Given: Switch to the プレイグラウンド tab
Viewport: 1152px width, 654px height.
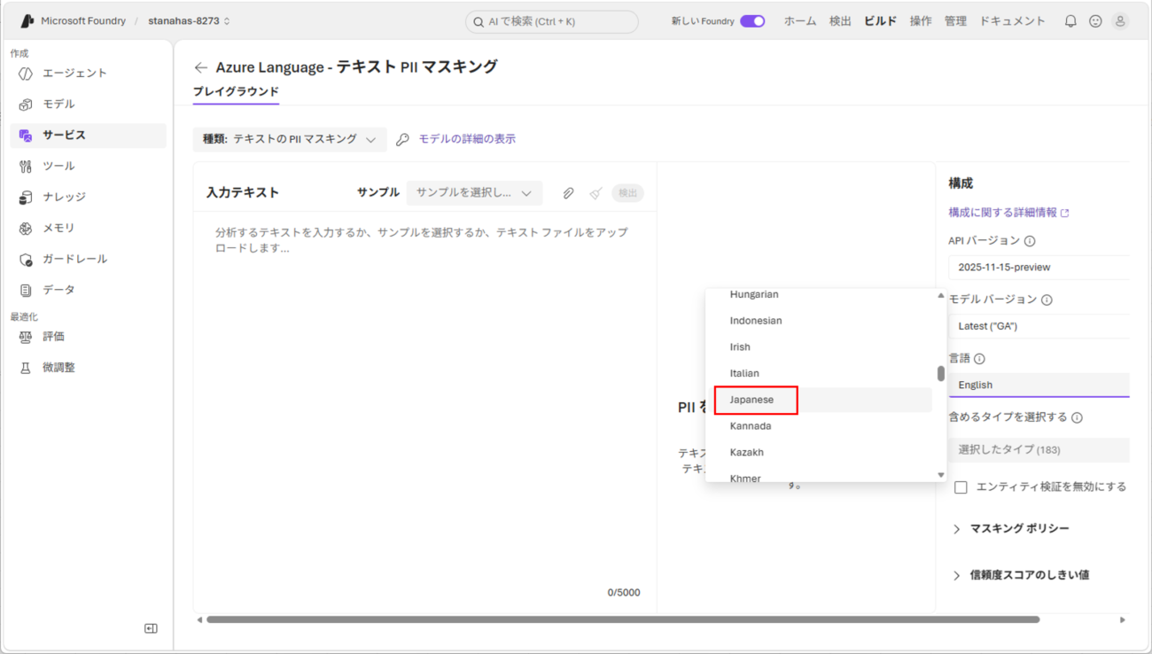Looking at the screenshot, I should tap(236, 92).
